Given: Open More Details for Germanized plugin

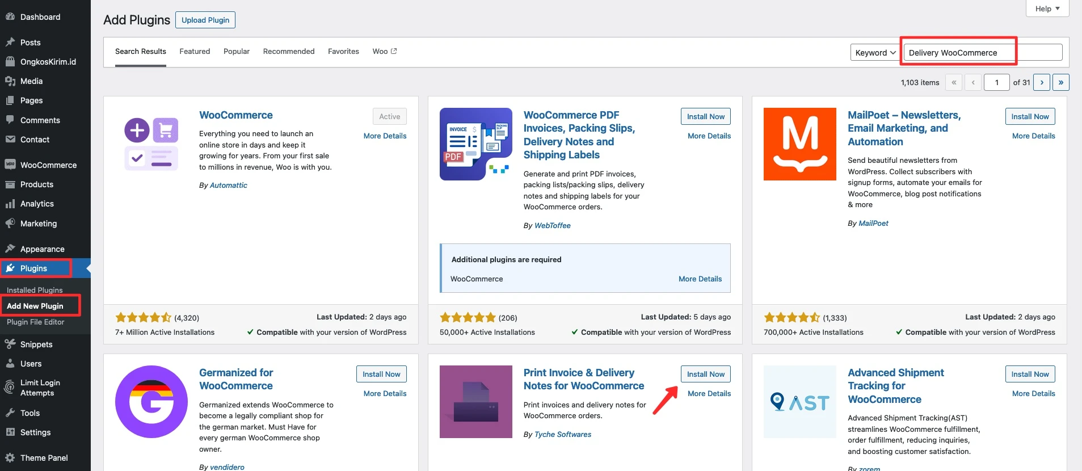Looking at the screenshot, I should (385, 393).
